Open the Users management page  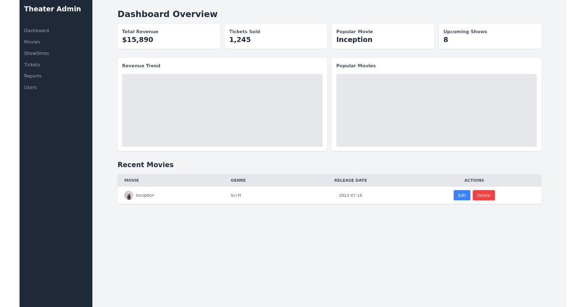[30, 87]
